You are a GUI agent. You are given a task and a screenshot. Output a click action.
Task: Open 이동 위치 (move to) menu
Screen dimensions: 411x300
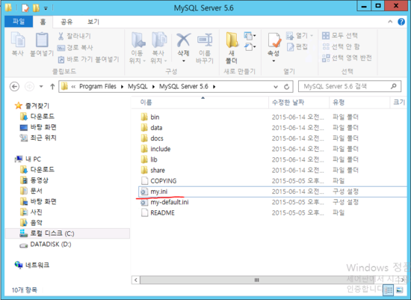137,48
